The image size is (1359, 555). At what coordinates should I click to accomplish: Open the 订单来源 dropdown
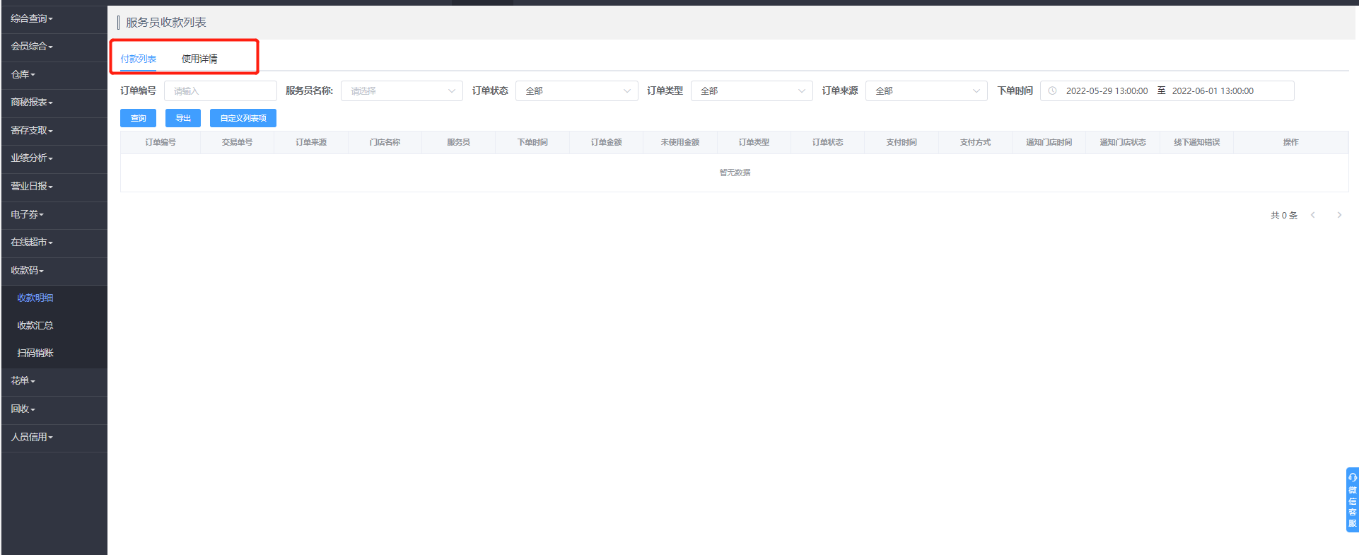click(x=926, y=90)
